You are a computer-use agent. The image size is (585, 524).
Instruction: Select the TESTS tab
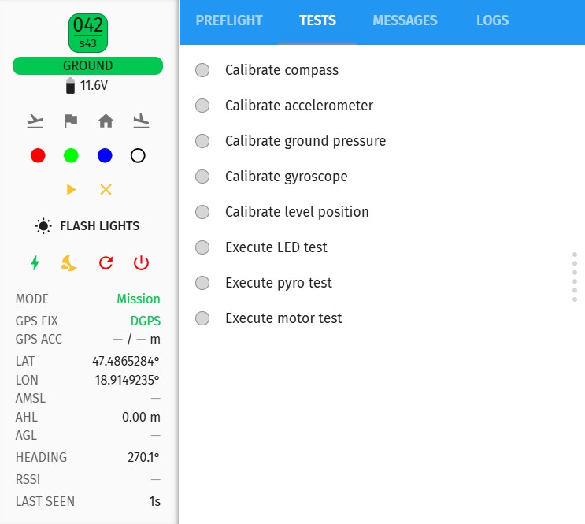click(317, 20)
